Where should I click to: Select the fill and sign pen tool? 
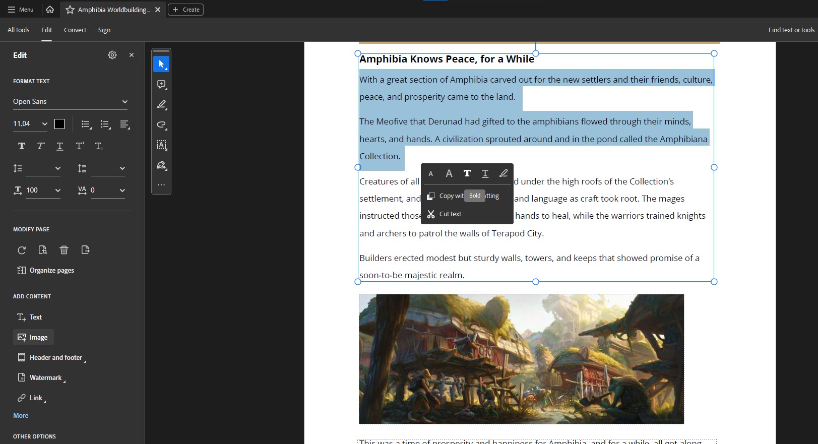(161, 165)
